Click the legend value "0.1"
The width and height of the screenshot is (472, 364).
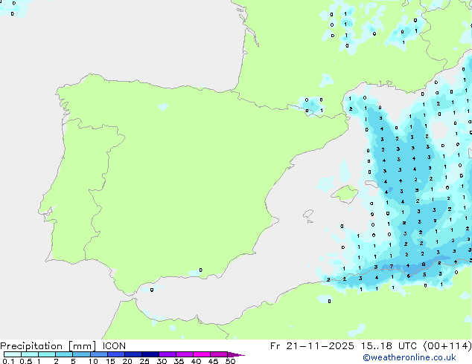[x=8, y=361]
